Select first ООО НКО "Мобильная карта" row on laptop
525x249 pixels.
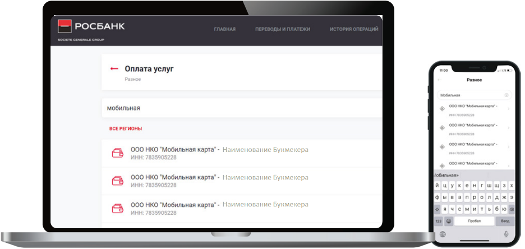click(242, 153)
